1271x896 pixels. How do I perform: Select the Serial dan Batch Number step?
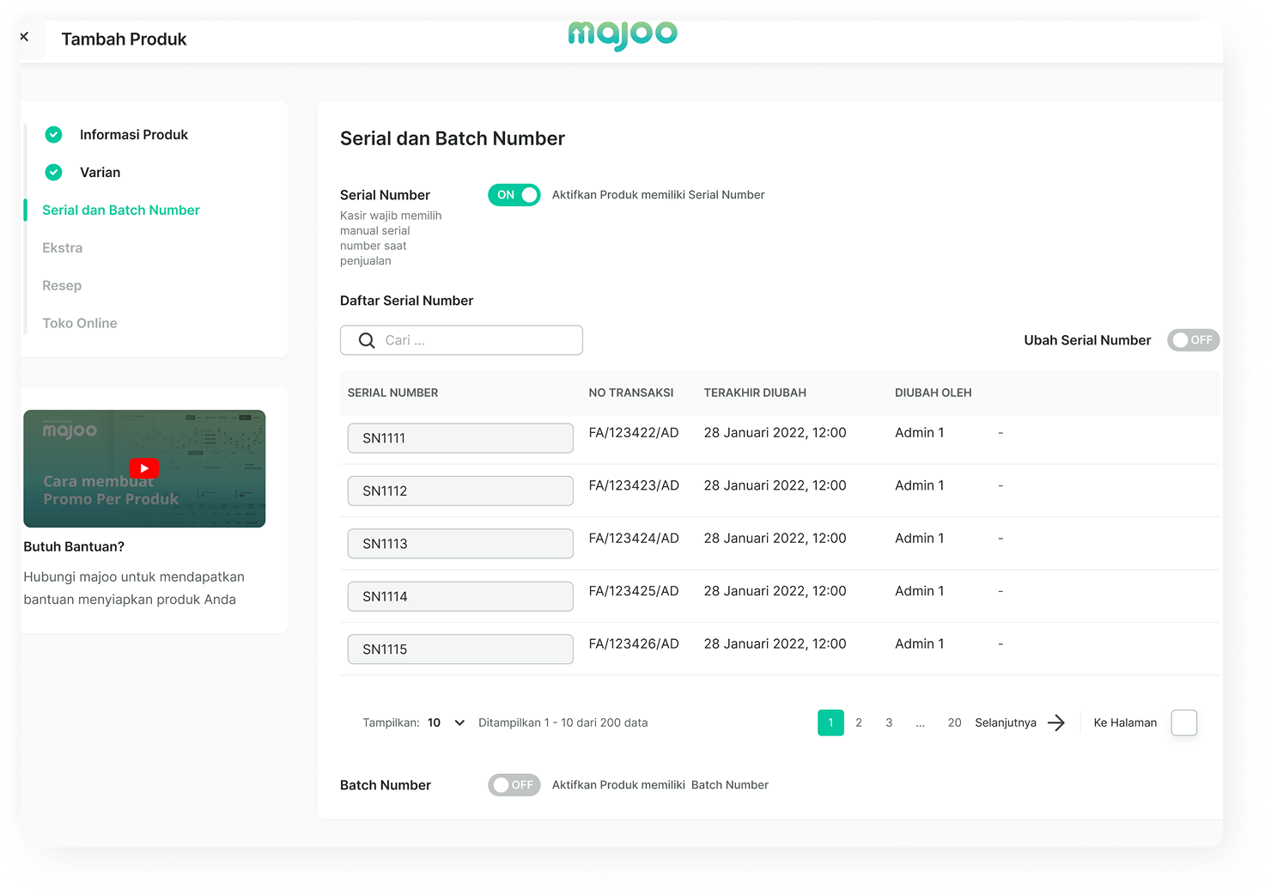(121, 210)
